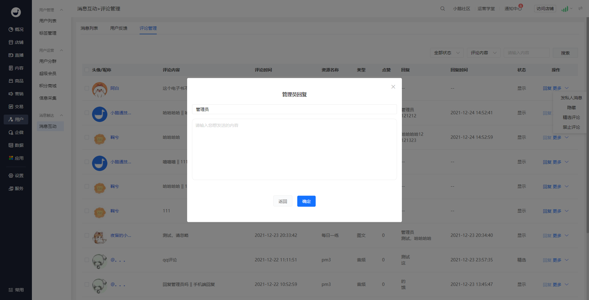The width and height of the screenshot is (589, 300).
Task: Open the 评论内容 filter dropdown
Action: 484,53
